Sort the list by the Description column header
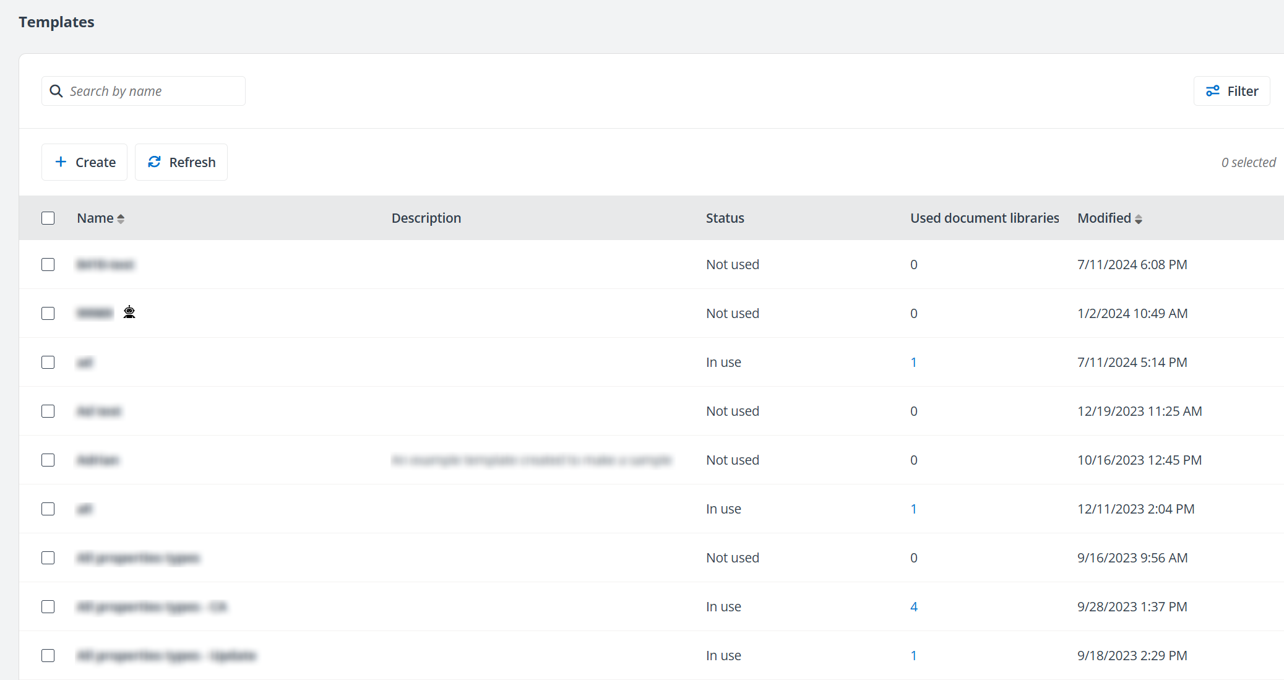The image size is (1284, 680). click(426, 218)
